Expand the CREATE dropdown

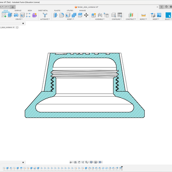pyautogui.click(x=19, y=19)
